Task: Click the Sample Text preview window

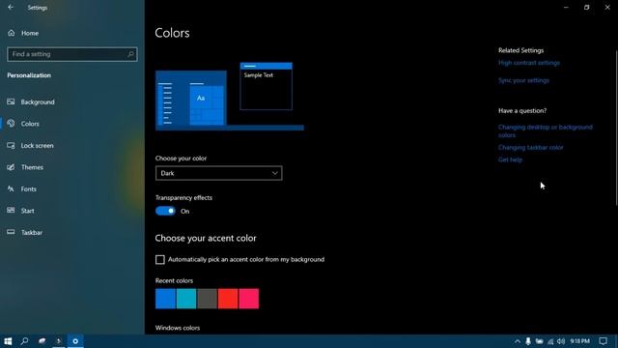Action: pos(267,86)
